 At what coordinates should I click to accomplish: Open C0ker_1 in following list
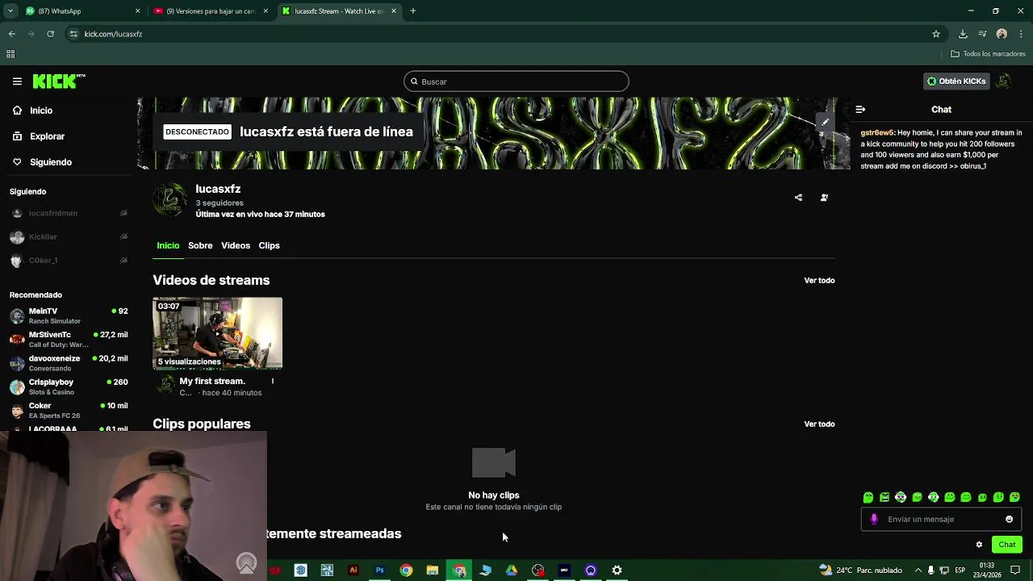(x=68, y=261)
